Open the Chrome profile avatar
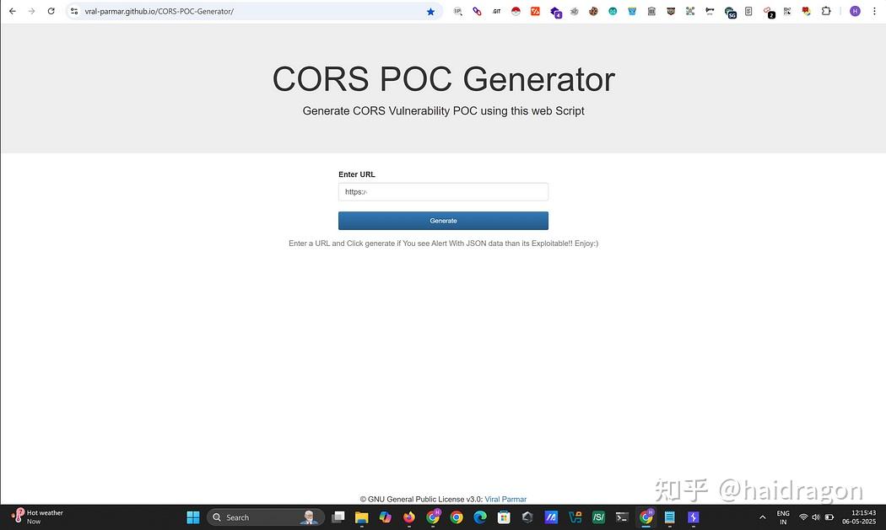 854,11
